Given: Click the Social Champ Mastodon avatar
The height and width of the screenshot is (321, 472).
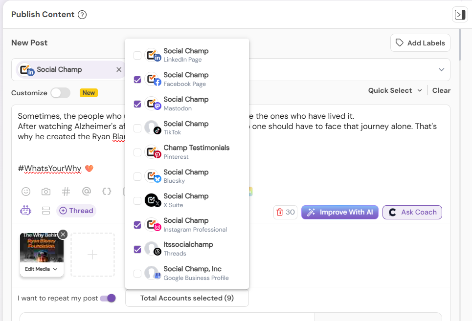Looking at the screenshot, I should (x=153, y=104).
